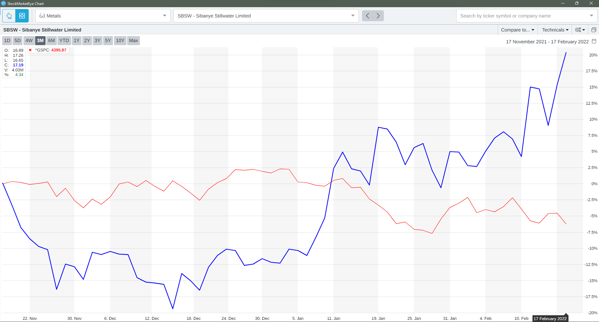This screenshot has width=599, height=322.
Task: Select the 3M time range
Action: 40,41
